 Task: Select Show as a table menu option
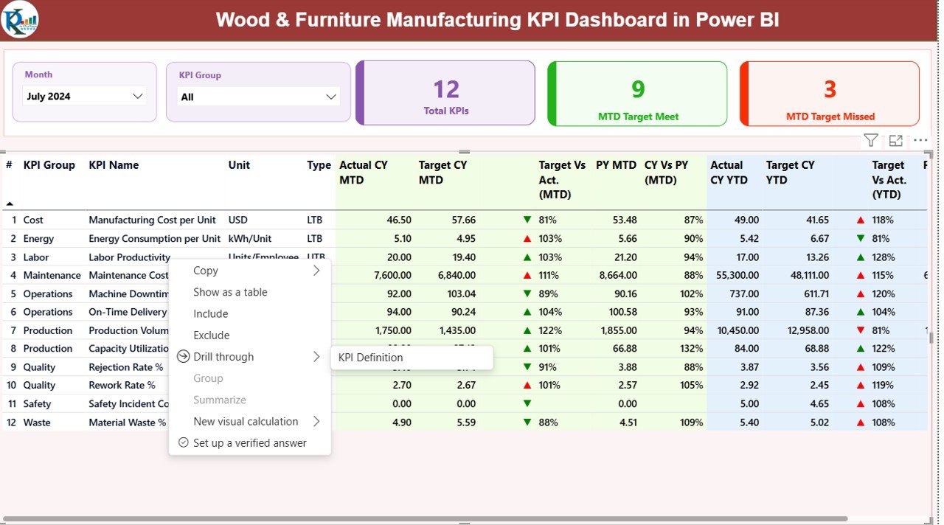(x=230, y=292)
